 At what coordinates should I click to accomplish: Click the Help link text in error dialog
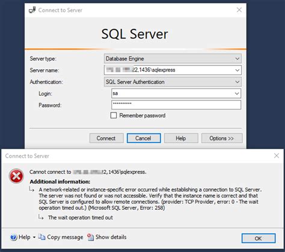[25, 237]
